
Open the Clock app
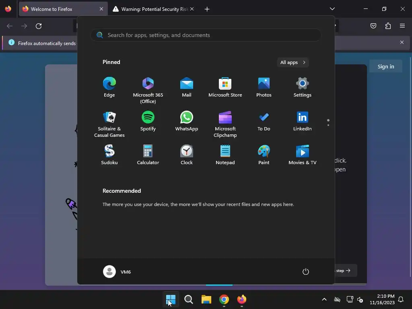187,155
